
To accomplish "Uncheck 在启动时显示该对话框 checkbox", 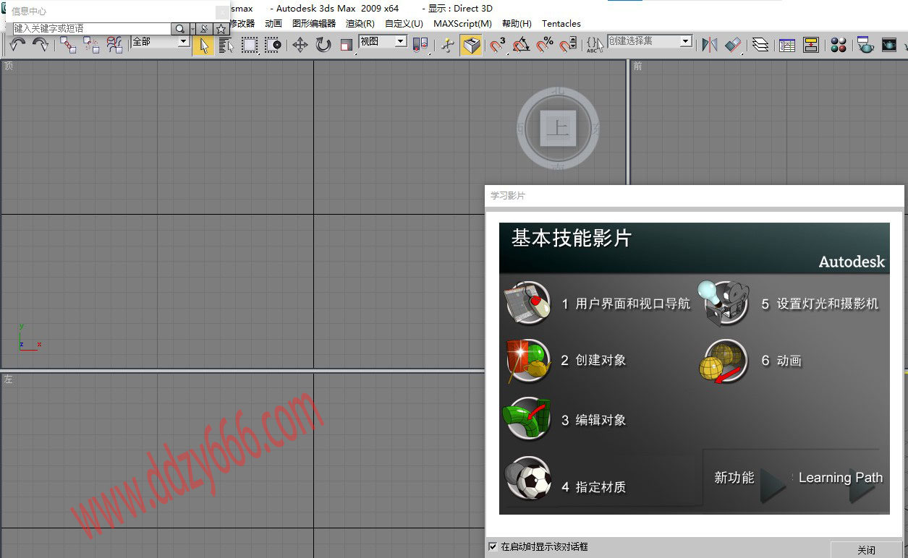I will [x=493, y=546].
